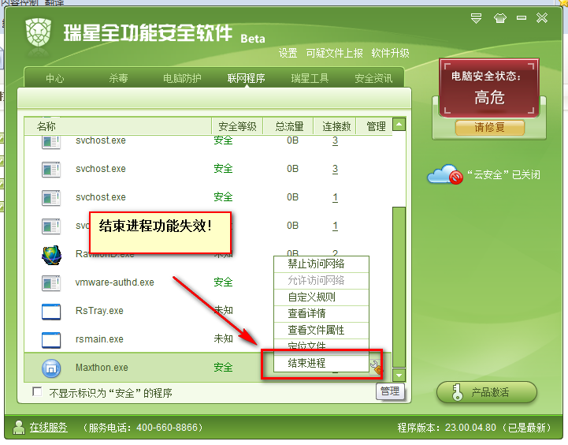Select 查看详情 in context menu
Image resolution: width=568 pixels, height=445 pixels.
point(321,313)
